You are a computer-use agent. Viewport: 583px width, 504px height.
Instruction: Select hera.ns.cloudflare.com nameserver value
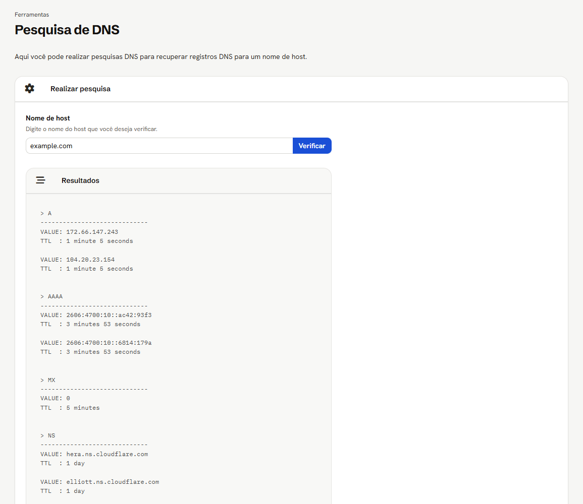107,454
